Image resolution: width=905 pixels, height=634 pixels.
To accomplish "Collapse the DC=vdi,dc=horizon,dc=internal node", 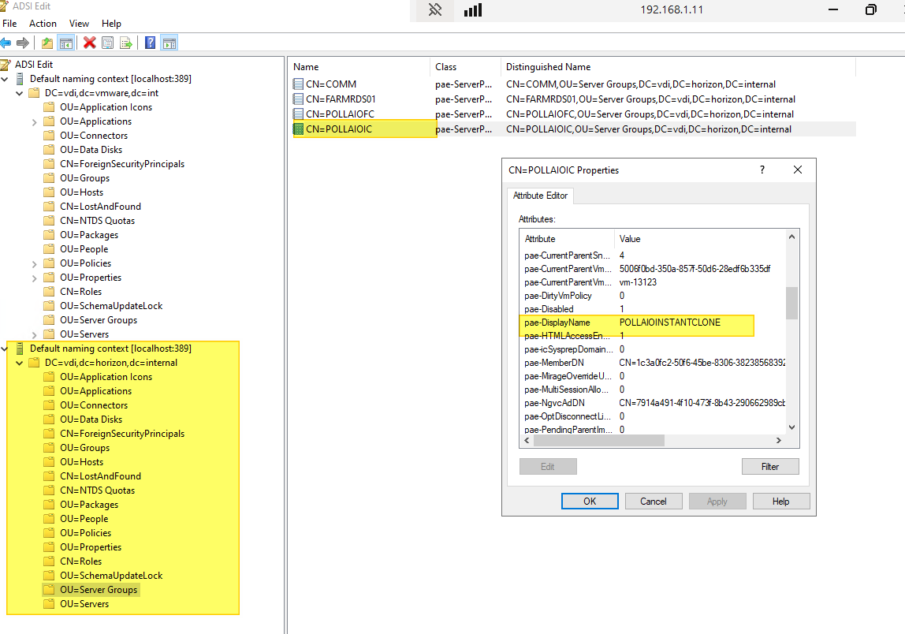I will coord(20,363).
